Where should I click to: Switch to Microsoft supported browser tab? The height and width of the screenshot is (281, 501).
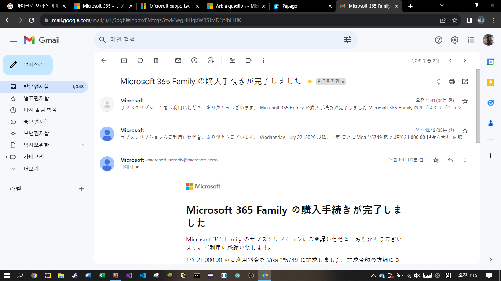pos(169,6)
